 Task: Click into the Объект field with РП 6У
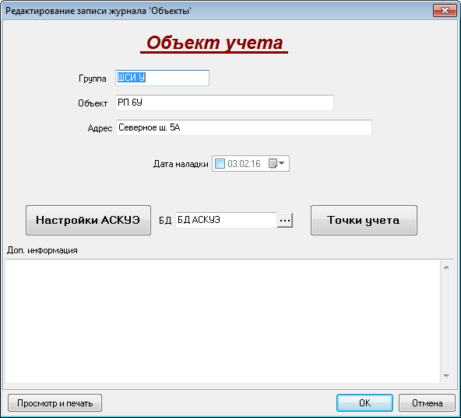click(224, 103)
